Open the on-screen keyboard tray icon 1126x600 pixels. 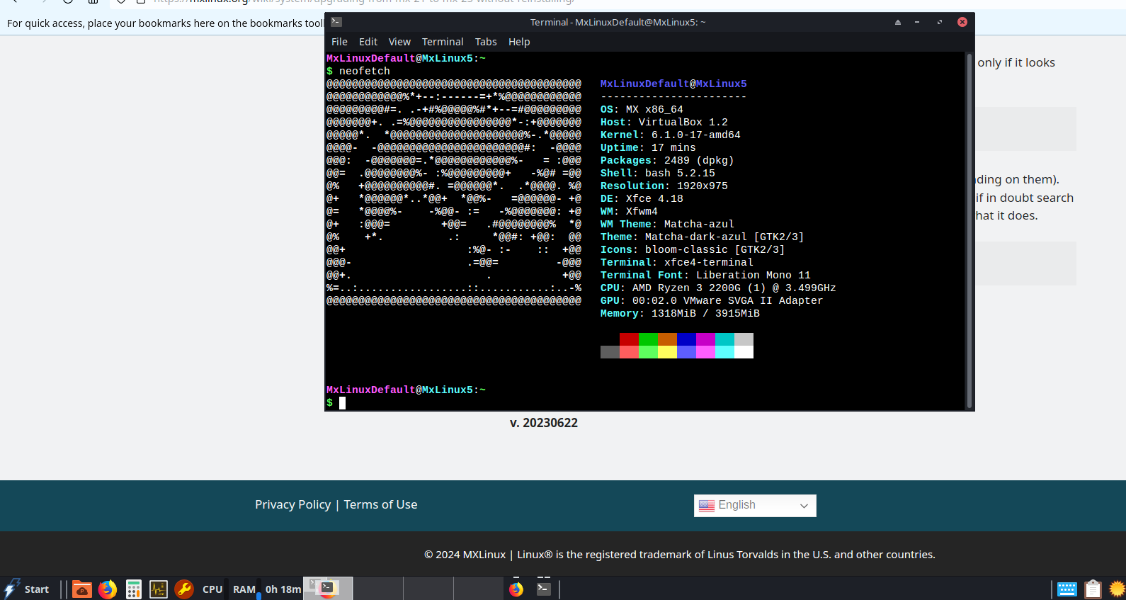point(1067,589)
